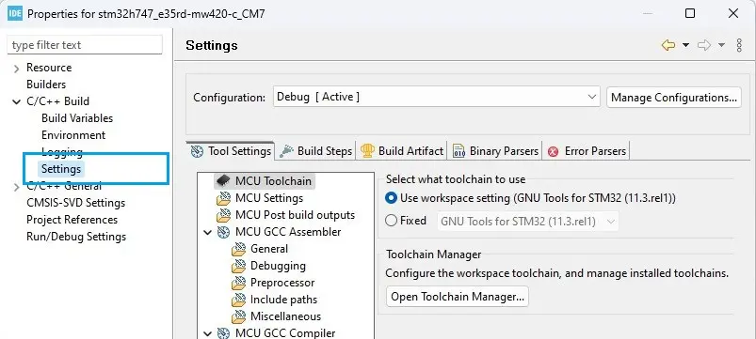Select Preprocessor label under Assembler
This screenshot has width=756, height=339.
click(282, 283)
